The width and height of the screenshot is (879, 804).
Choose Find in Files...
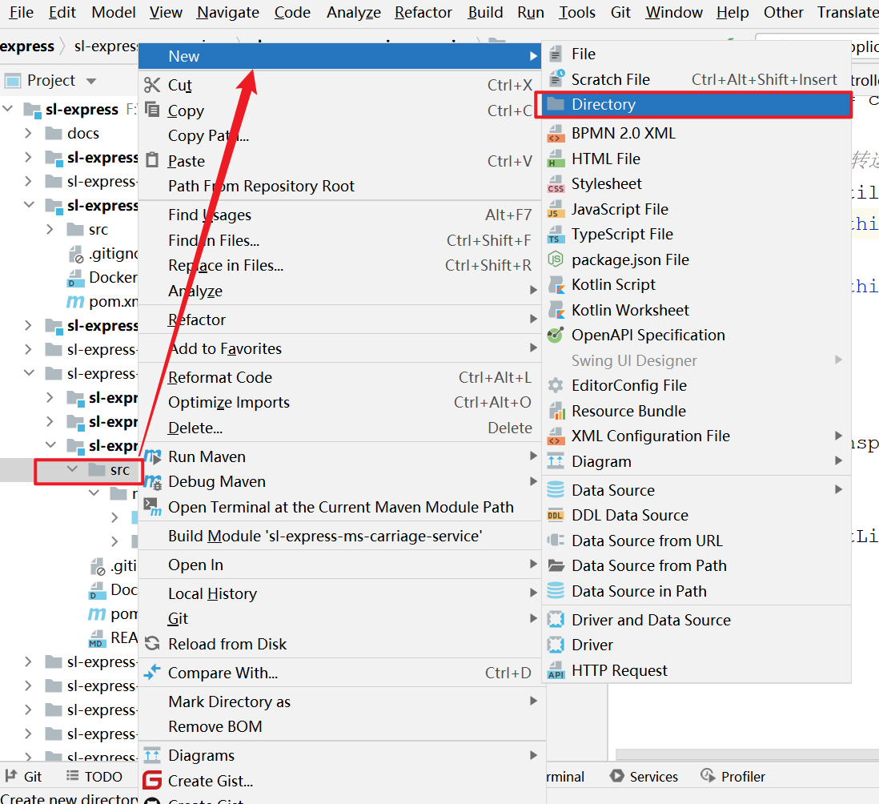tap(341, 240)
